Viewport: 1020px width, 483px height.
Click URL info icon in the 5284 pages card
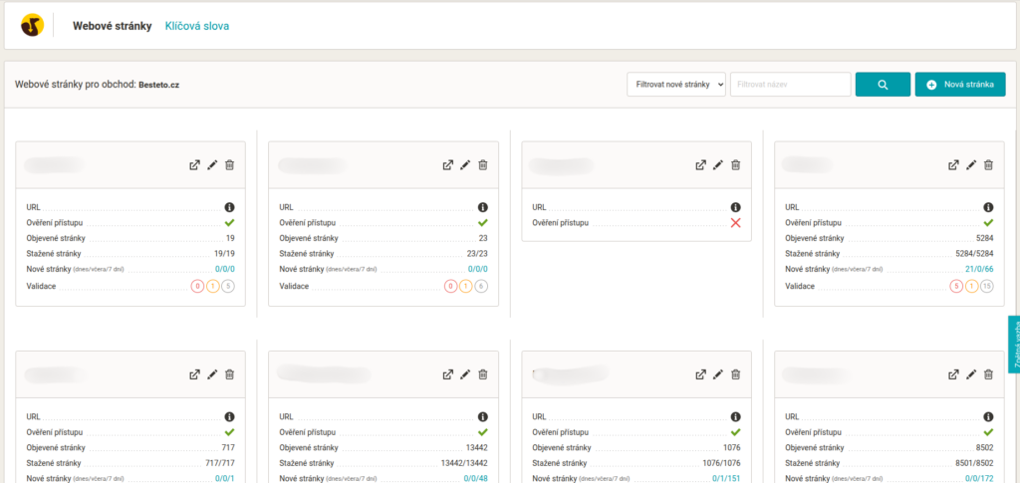988,207
